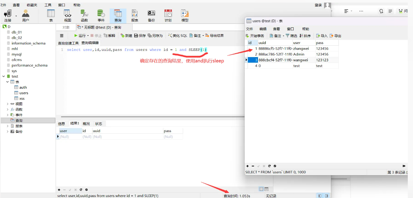Open the 事件 (Event) toolbar icon
The width and height of the screenshot is (413, 198).
[101, 16]
